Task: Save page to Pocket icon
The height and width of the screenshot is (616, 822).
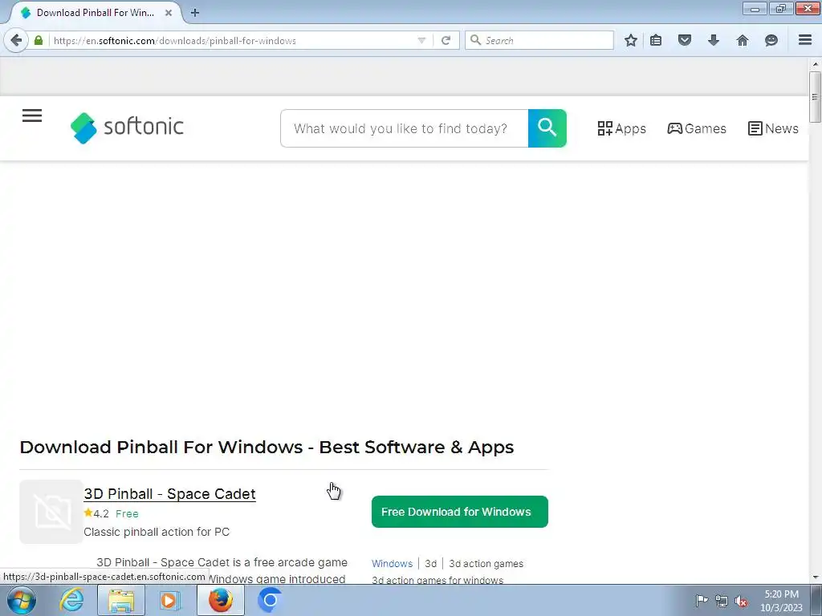Action: 684,40
